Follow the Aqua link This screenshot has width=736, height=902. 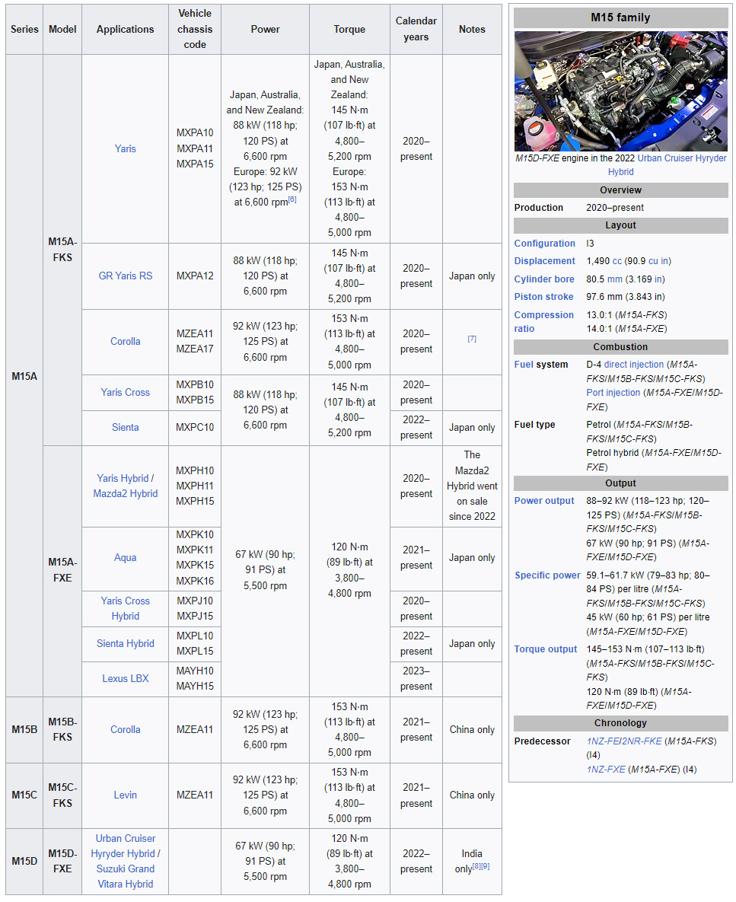tap(125, 557)
